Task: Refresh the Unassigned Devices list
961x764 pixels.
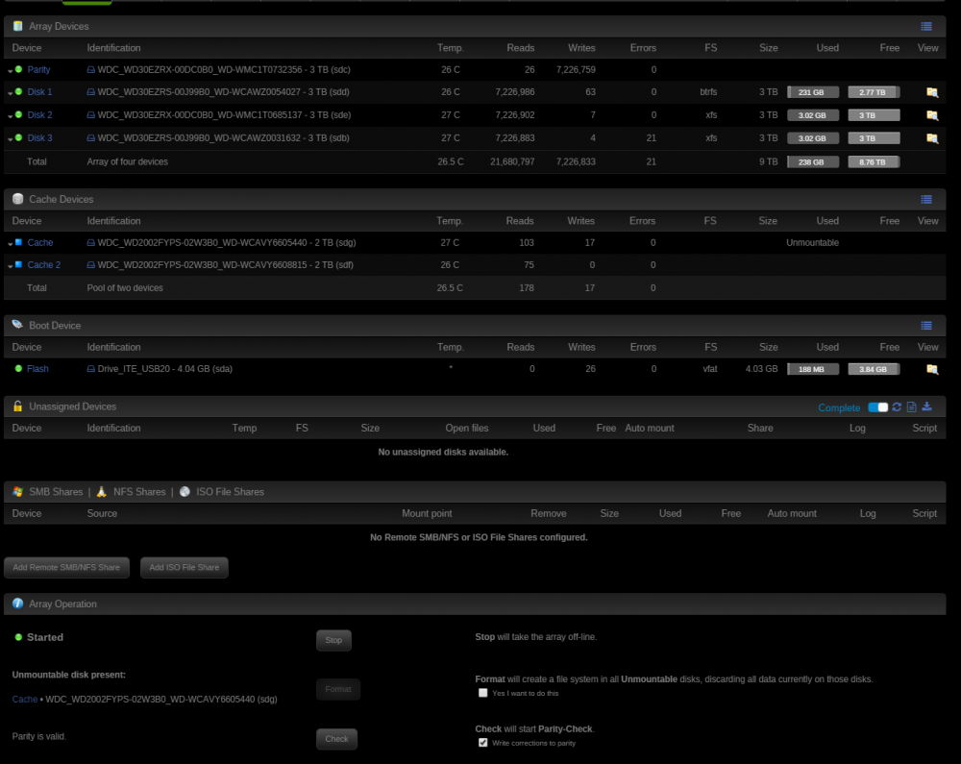Action: 897,407
